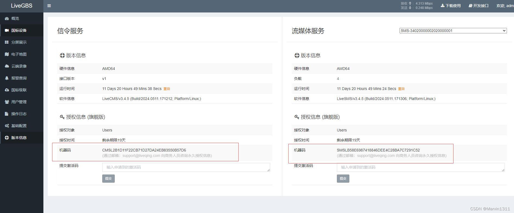Toggle the sidebar hamburger menu icon
This screenshot has width=514, height=213.
pyautogui.click(x=49, y=6)
